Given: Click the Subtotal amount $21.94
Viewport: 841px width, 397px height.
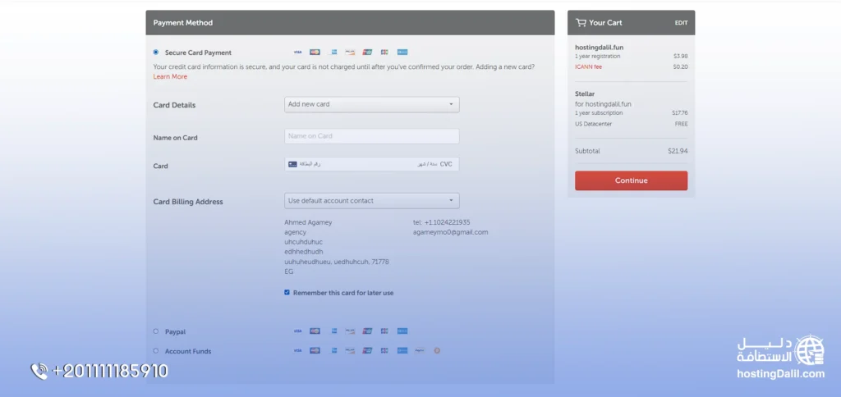Looking at the screenshot, I should point(678,151).
